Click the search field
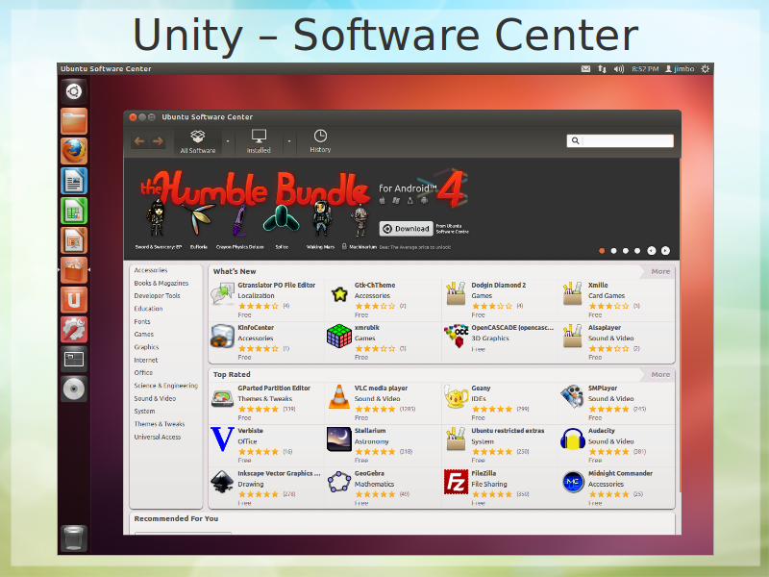 coord(620,140)
